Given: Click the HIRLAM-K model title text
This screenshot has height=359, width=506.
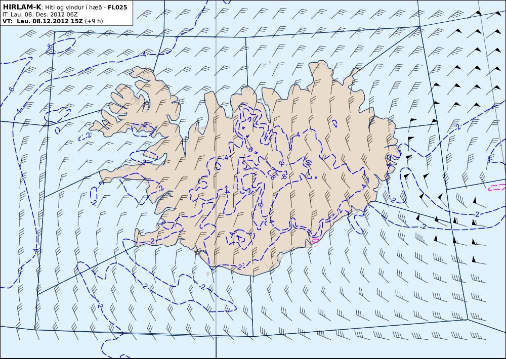Looking at the screenshot, I should pyautogui.click(x=22, y=7).
